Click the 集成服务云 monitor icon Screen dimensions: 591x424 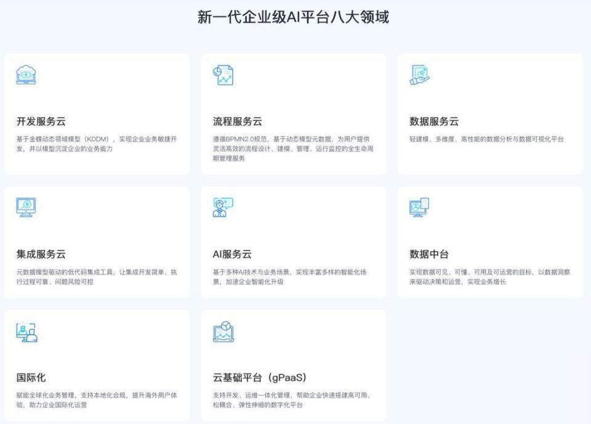(x=26, y=207)
